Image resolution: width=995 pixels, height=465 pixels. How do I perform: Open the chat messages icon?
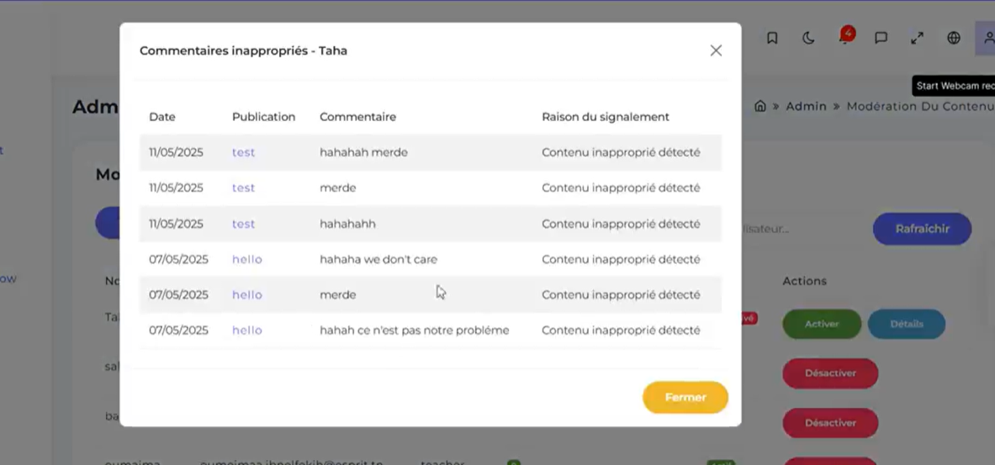click(881, 38)
